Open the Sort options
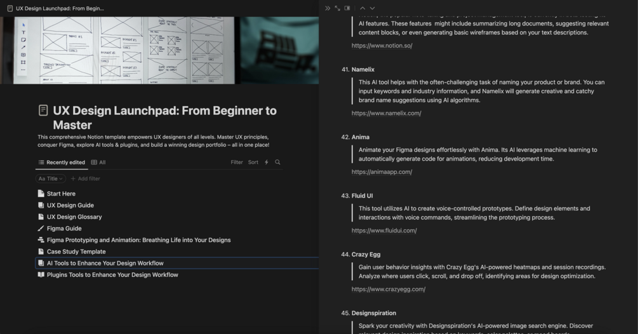 point(253,162)
